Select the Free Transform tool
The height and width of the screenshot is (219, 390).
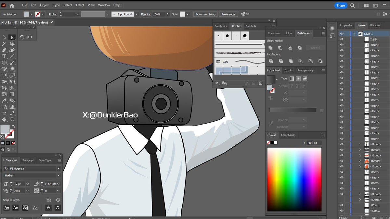point(12,81)
